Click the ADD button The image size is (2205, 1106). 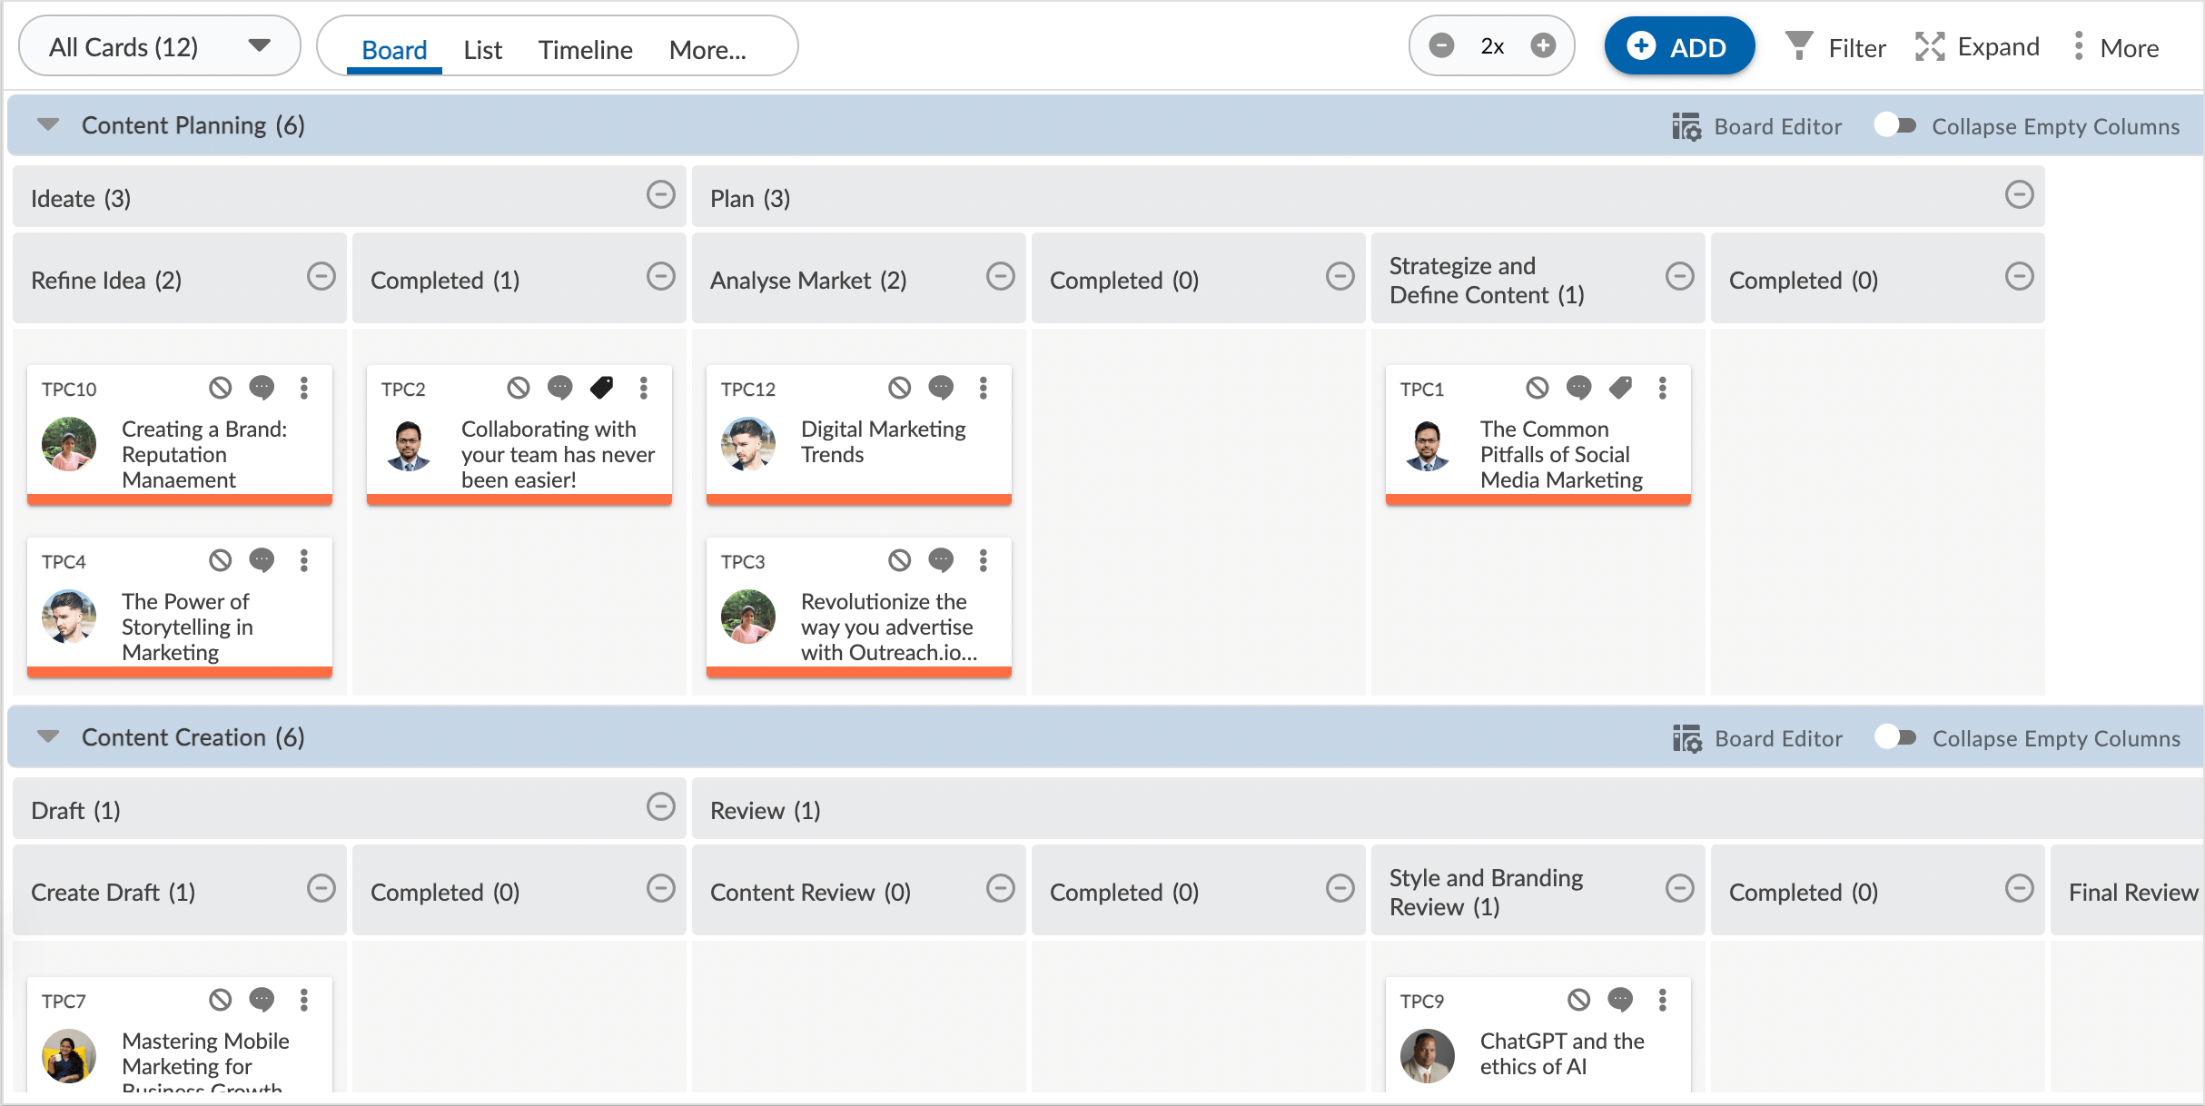click(x=1679, y=45)
